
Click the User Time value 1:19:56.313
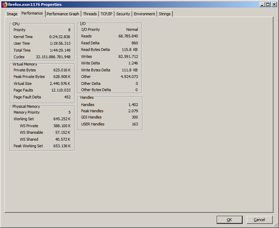click(60, 43)
